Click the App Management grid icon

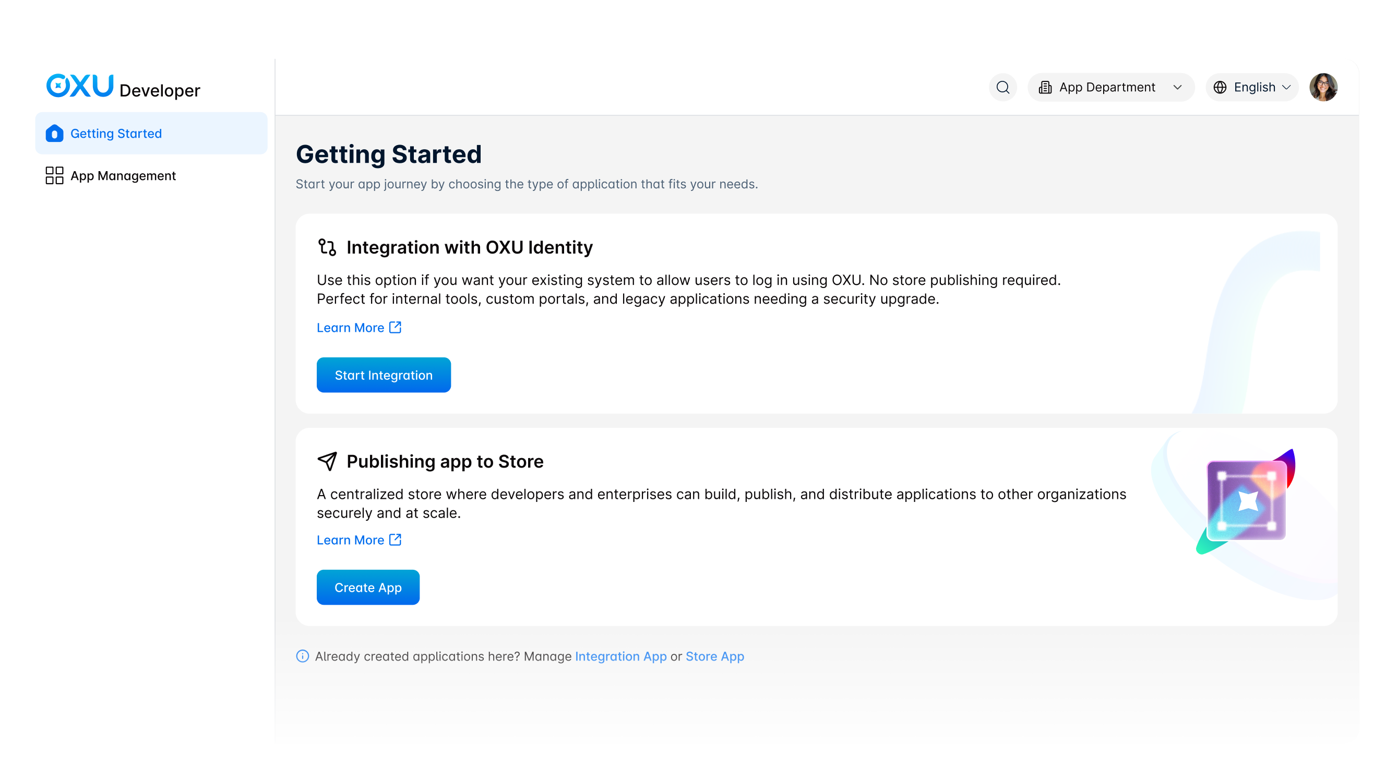coord(54,175)
